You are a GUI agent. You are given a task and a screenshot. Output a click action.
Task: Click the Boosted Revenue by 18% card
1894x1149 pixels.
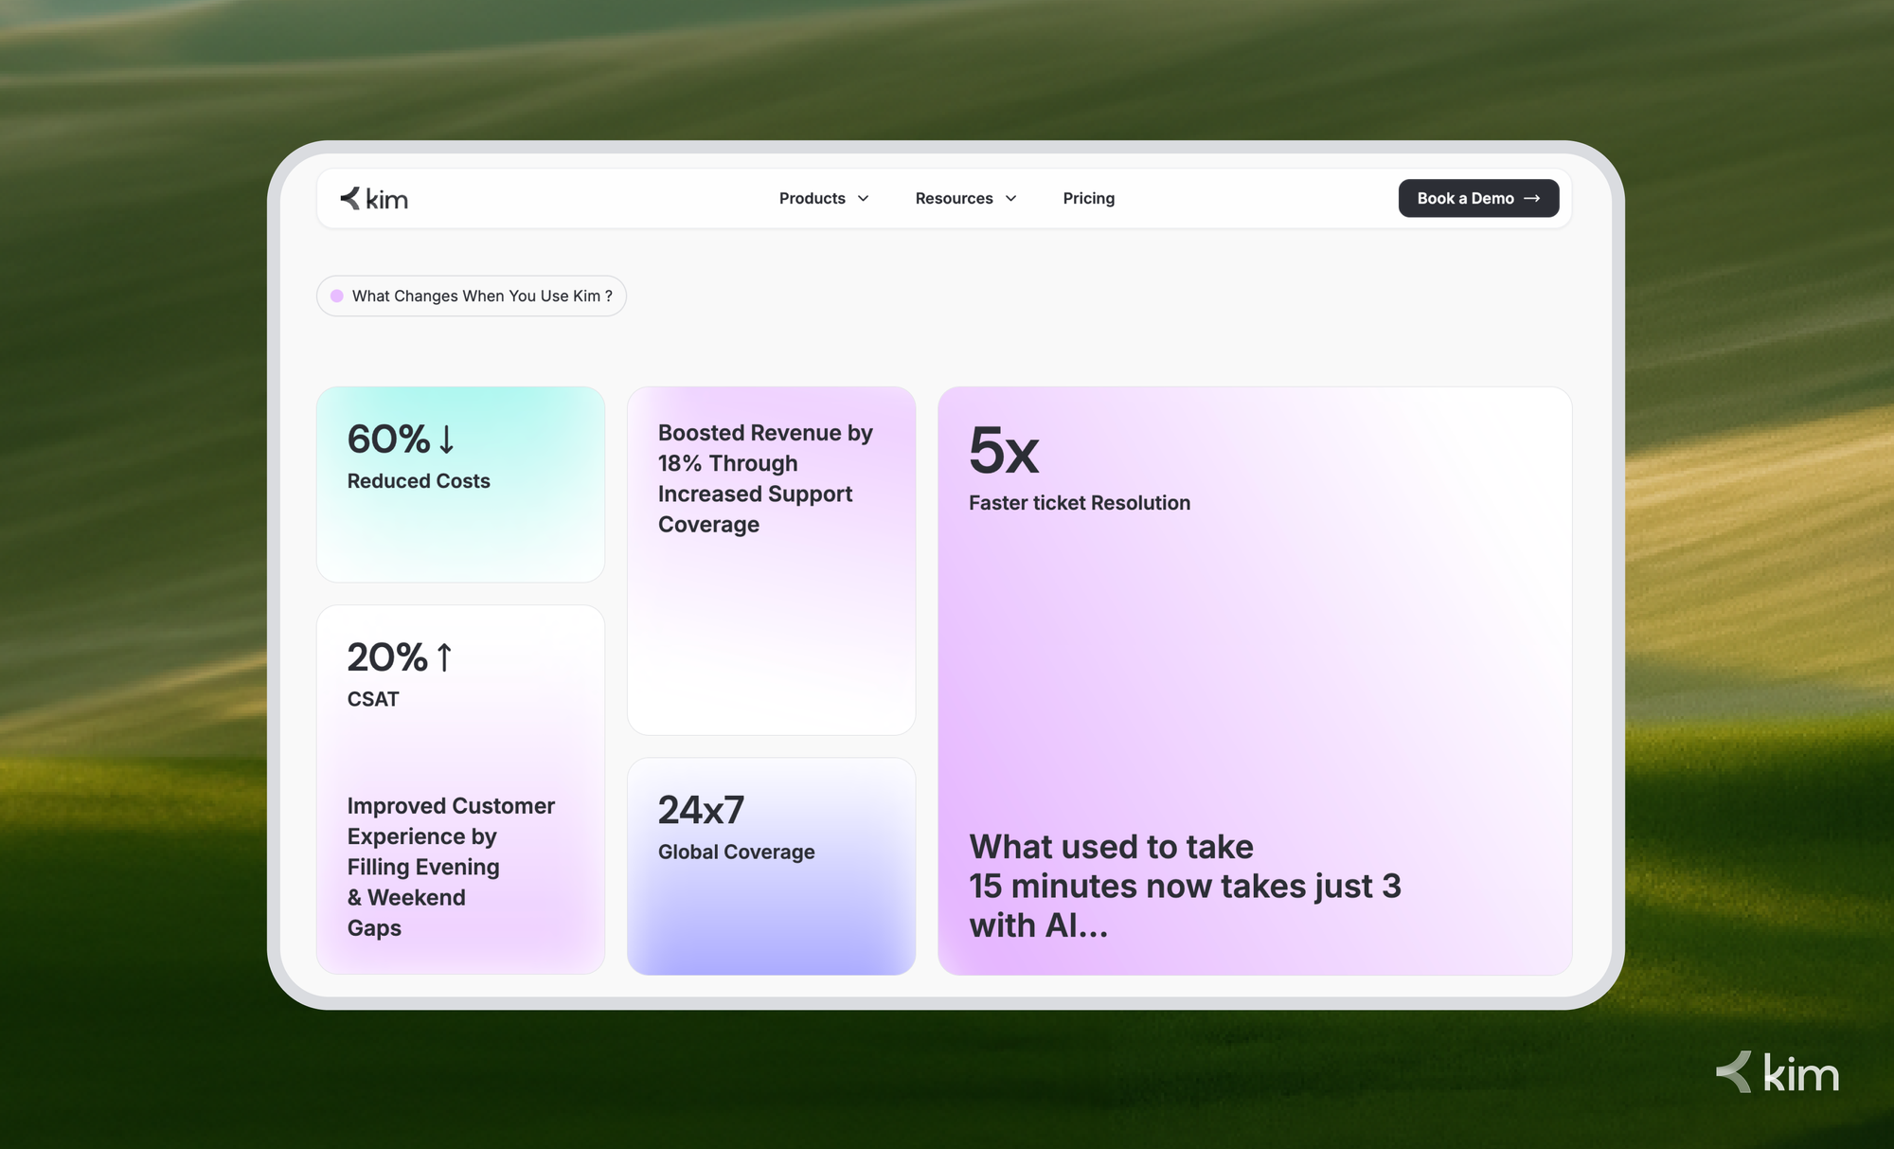[771, 559]
